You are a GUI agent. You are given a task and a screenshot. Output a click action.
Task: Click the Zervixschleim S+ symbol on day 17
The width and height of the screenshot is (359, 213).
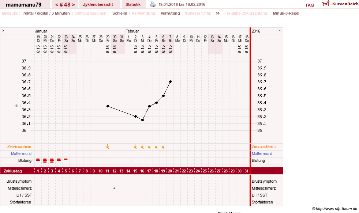(x=149, y=147)
